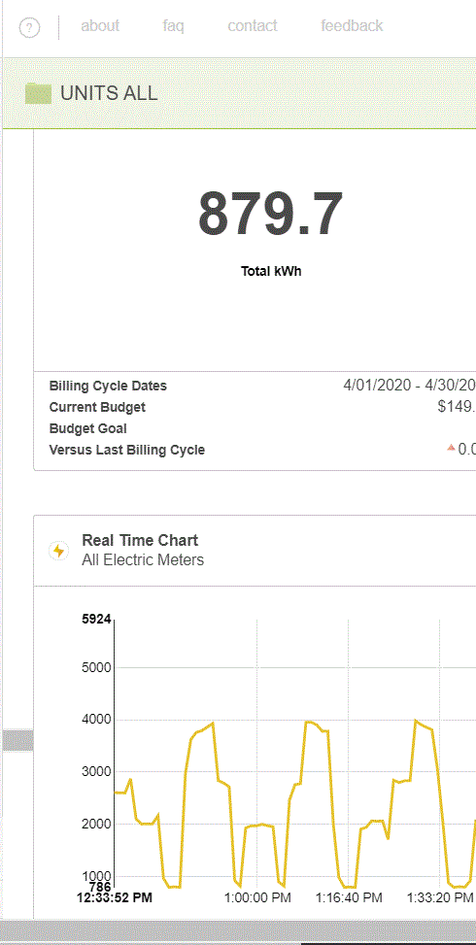Click the horizontal scrollbar at the bottom
Image resolution: width=476 pixels, height=945 pixels.
click(238, 932)
